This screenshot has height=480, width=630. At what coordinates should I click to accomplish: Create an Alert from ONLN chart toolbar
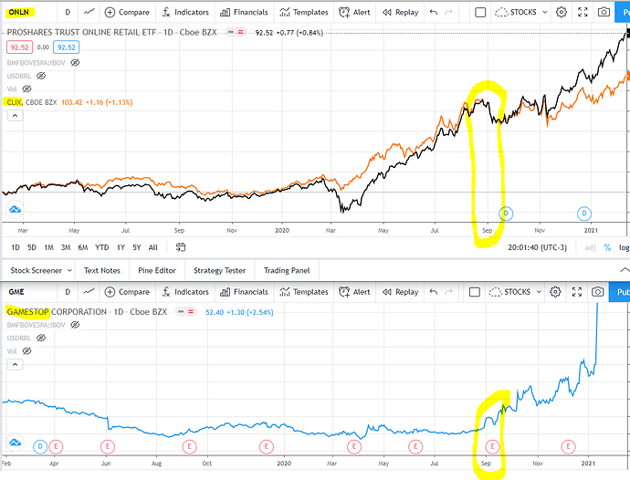coord(354,12)
